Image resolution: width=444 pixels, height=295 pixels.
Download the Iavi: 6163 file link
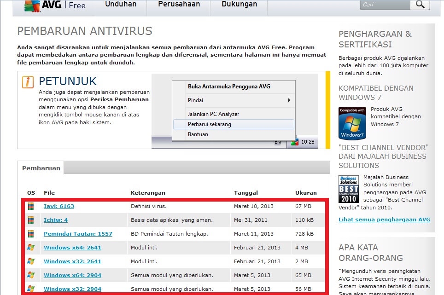(59, 206)
